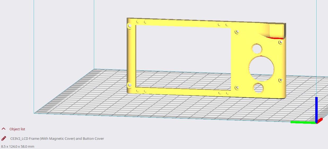Collapse the Object list chevron

pos(4,129)
